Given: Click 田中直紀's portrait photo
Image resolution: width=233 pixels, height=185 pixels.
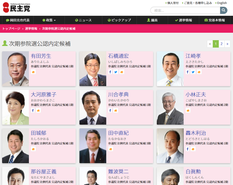Looking at the screenshot, I should point(93,146).
